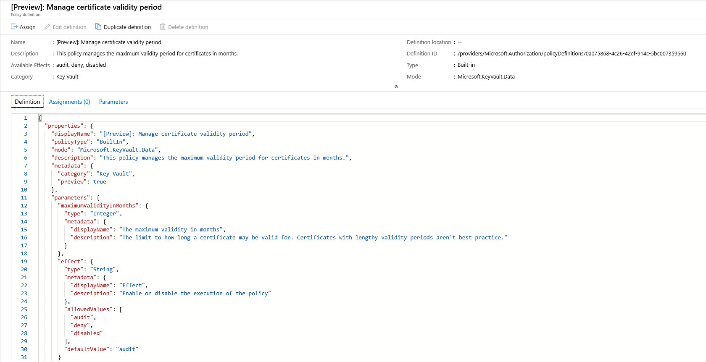Switch to the Assignments (0) tab
Viewport: 706px width, 362px height.
click(70, 102)
